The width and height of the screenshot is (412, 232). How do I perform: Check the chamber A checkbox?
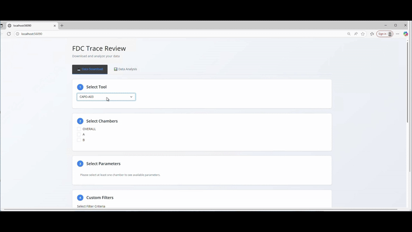[x=79, y=135]
